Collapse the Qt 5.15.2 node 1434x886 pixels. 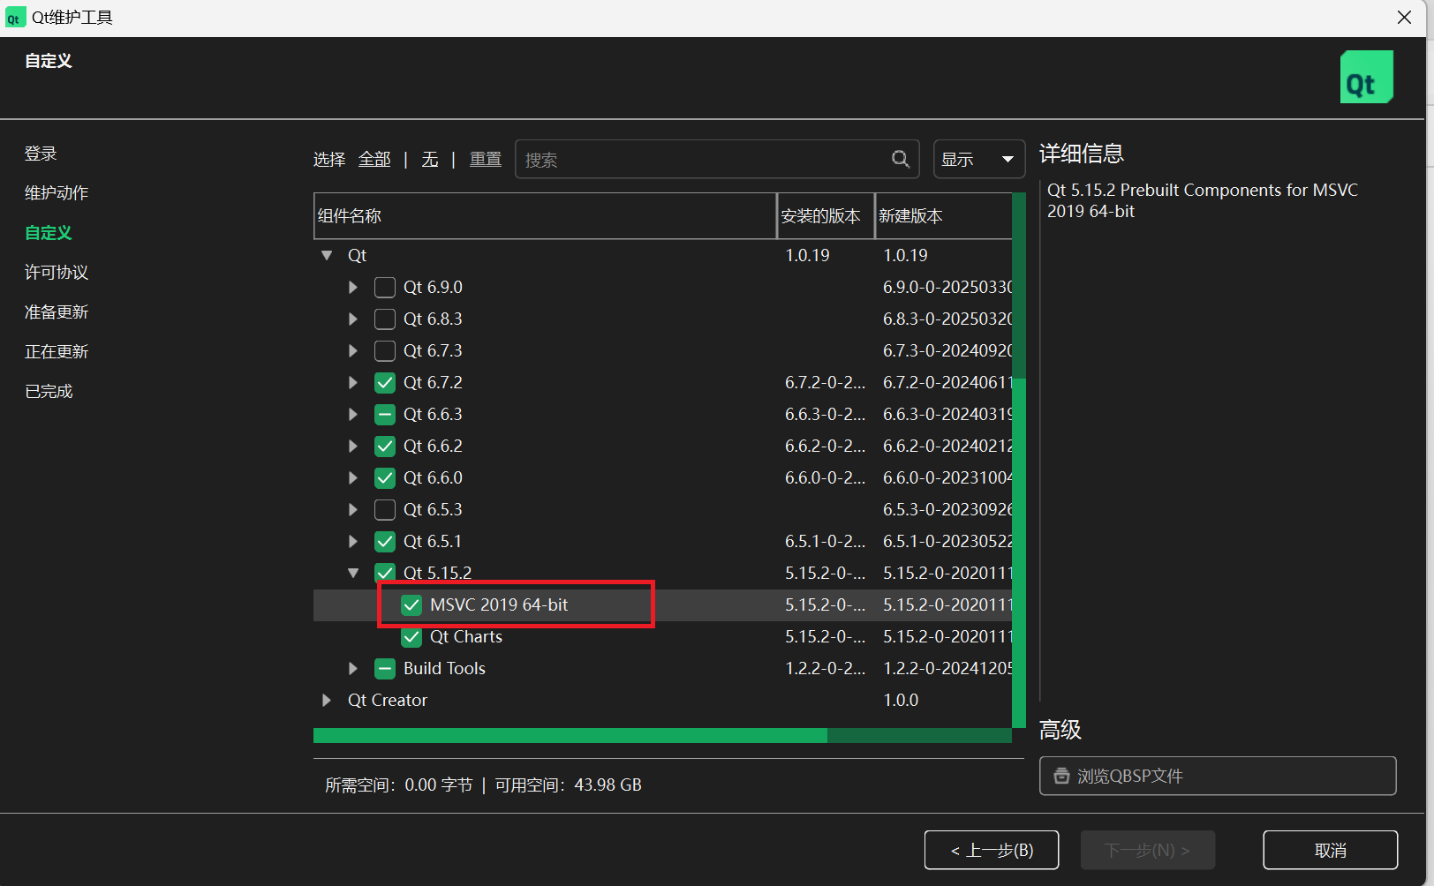tap(353, 573)
